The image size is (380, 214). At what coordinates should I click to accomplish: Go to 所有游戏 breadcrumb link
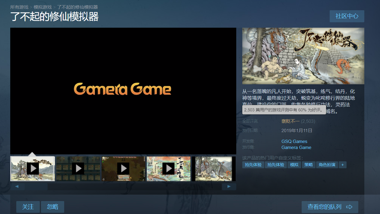[19, 7]
